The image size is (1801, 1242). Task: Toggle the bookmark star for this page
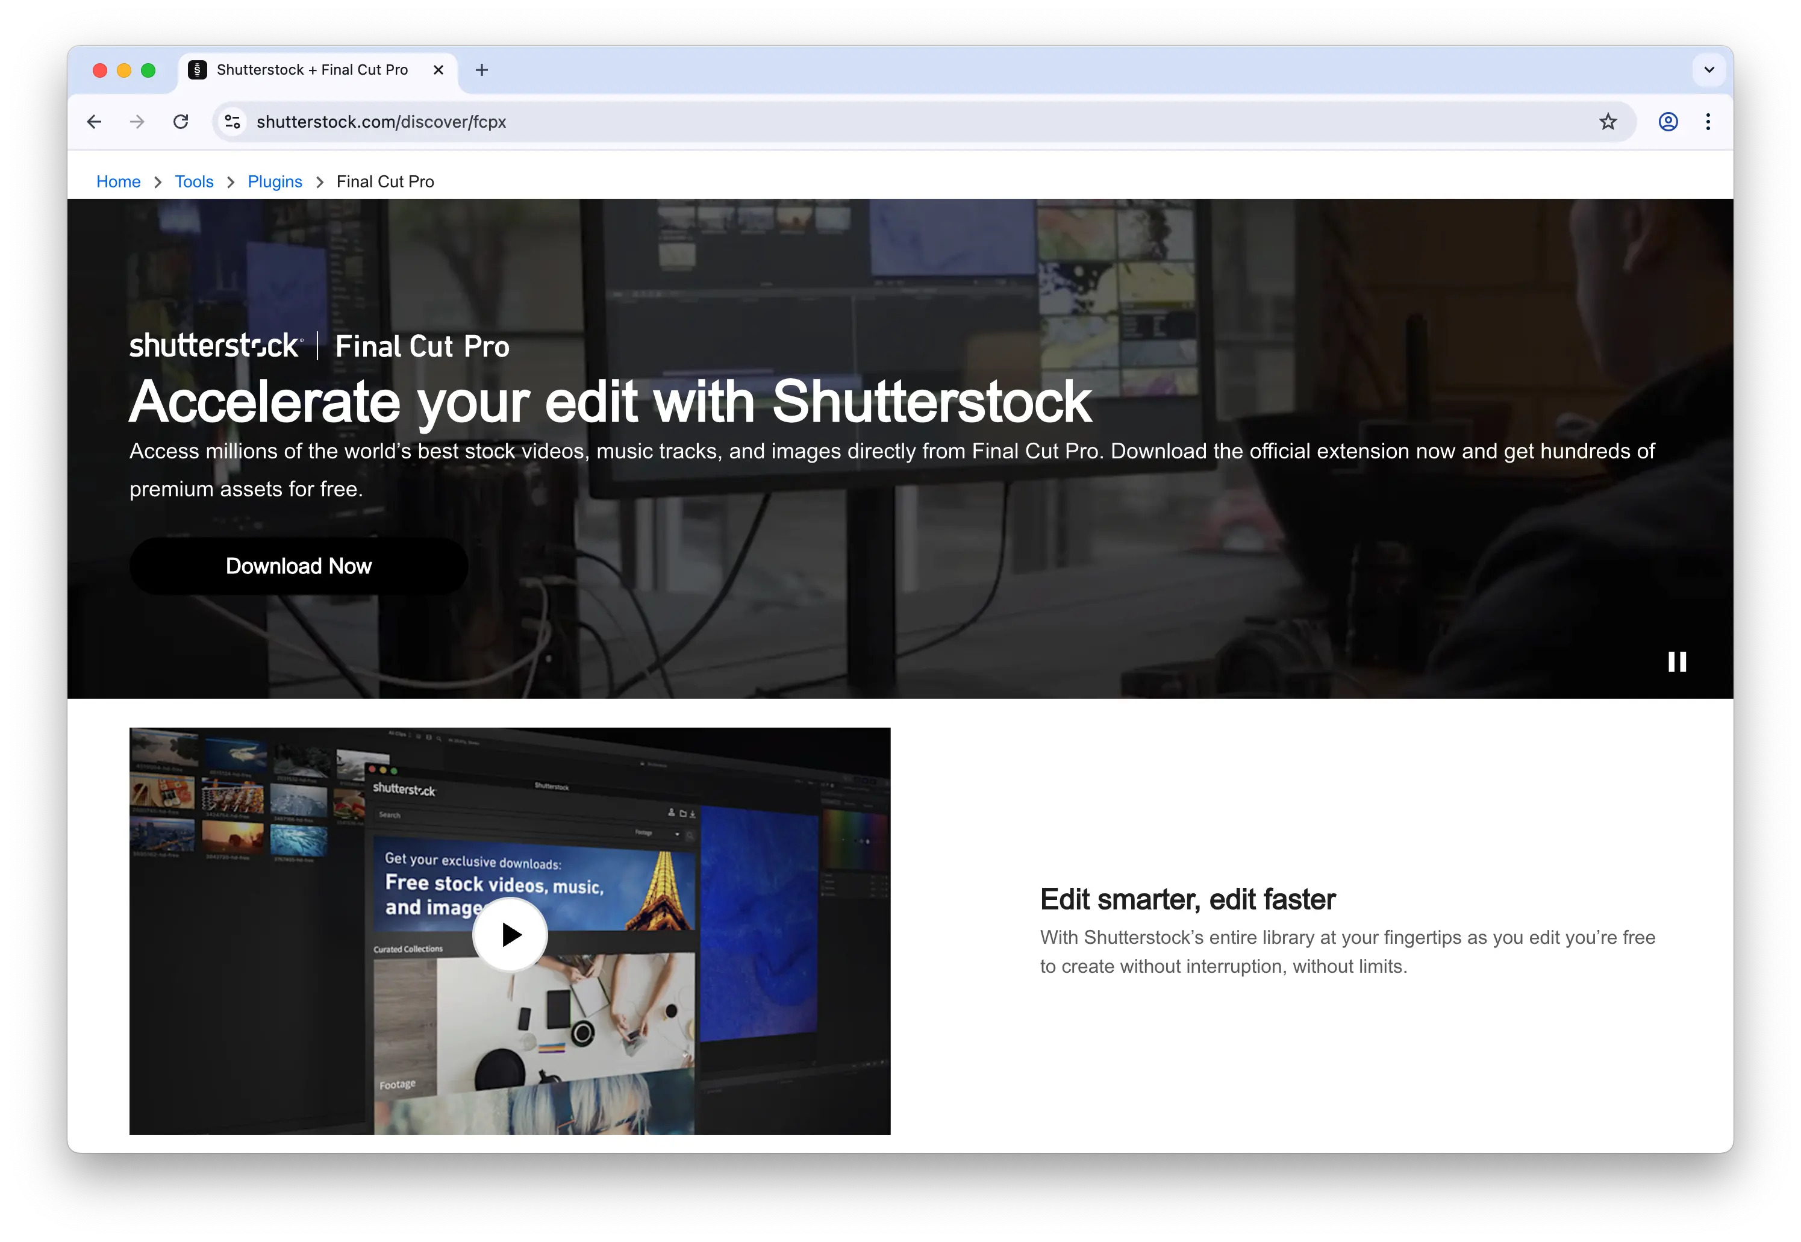click(x=1608, y=122)
